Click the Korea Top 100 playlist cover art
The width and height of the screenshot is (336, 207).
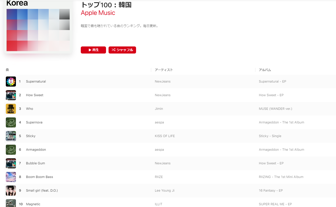click(38, 27)
